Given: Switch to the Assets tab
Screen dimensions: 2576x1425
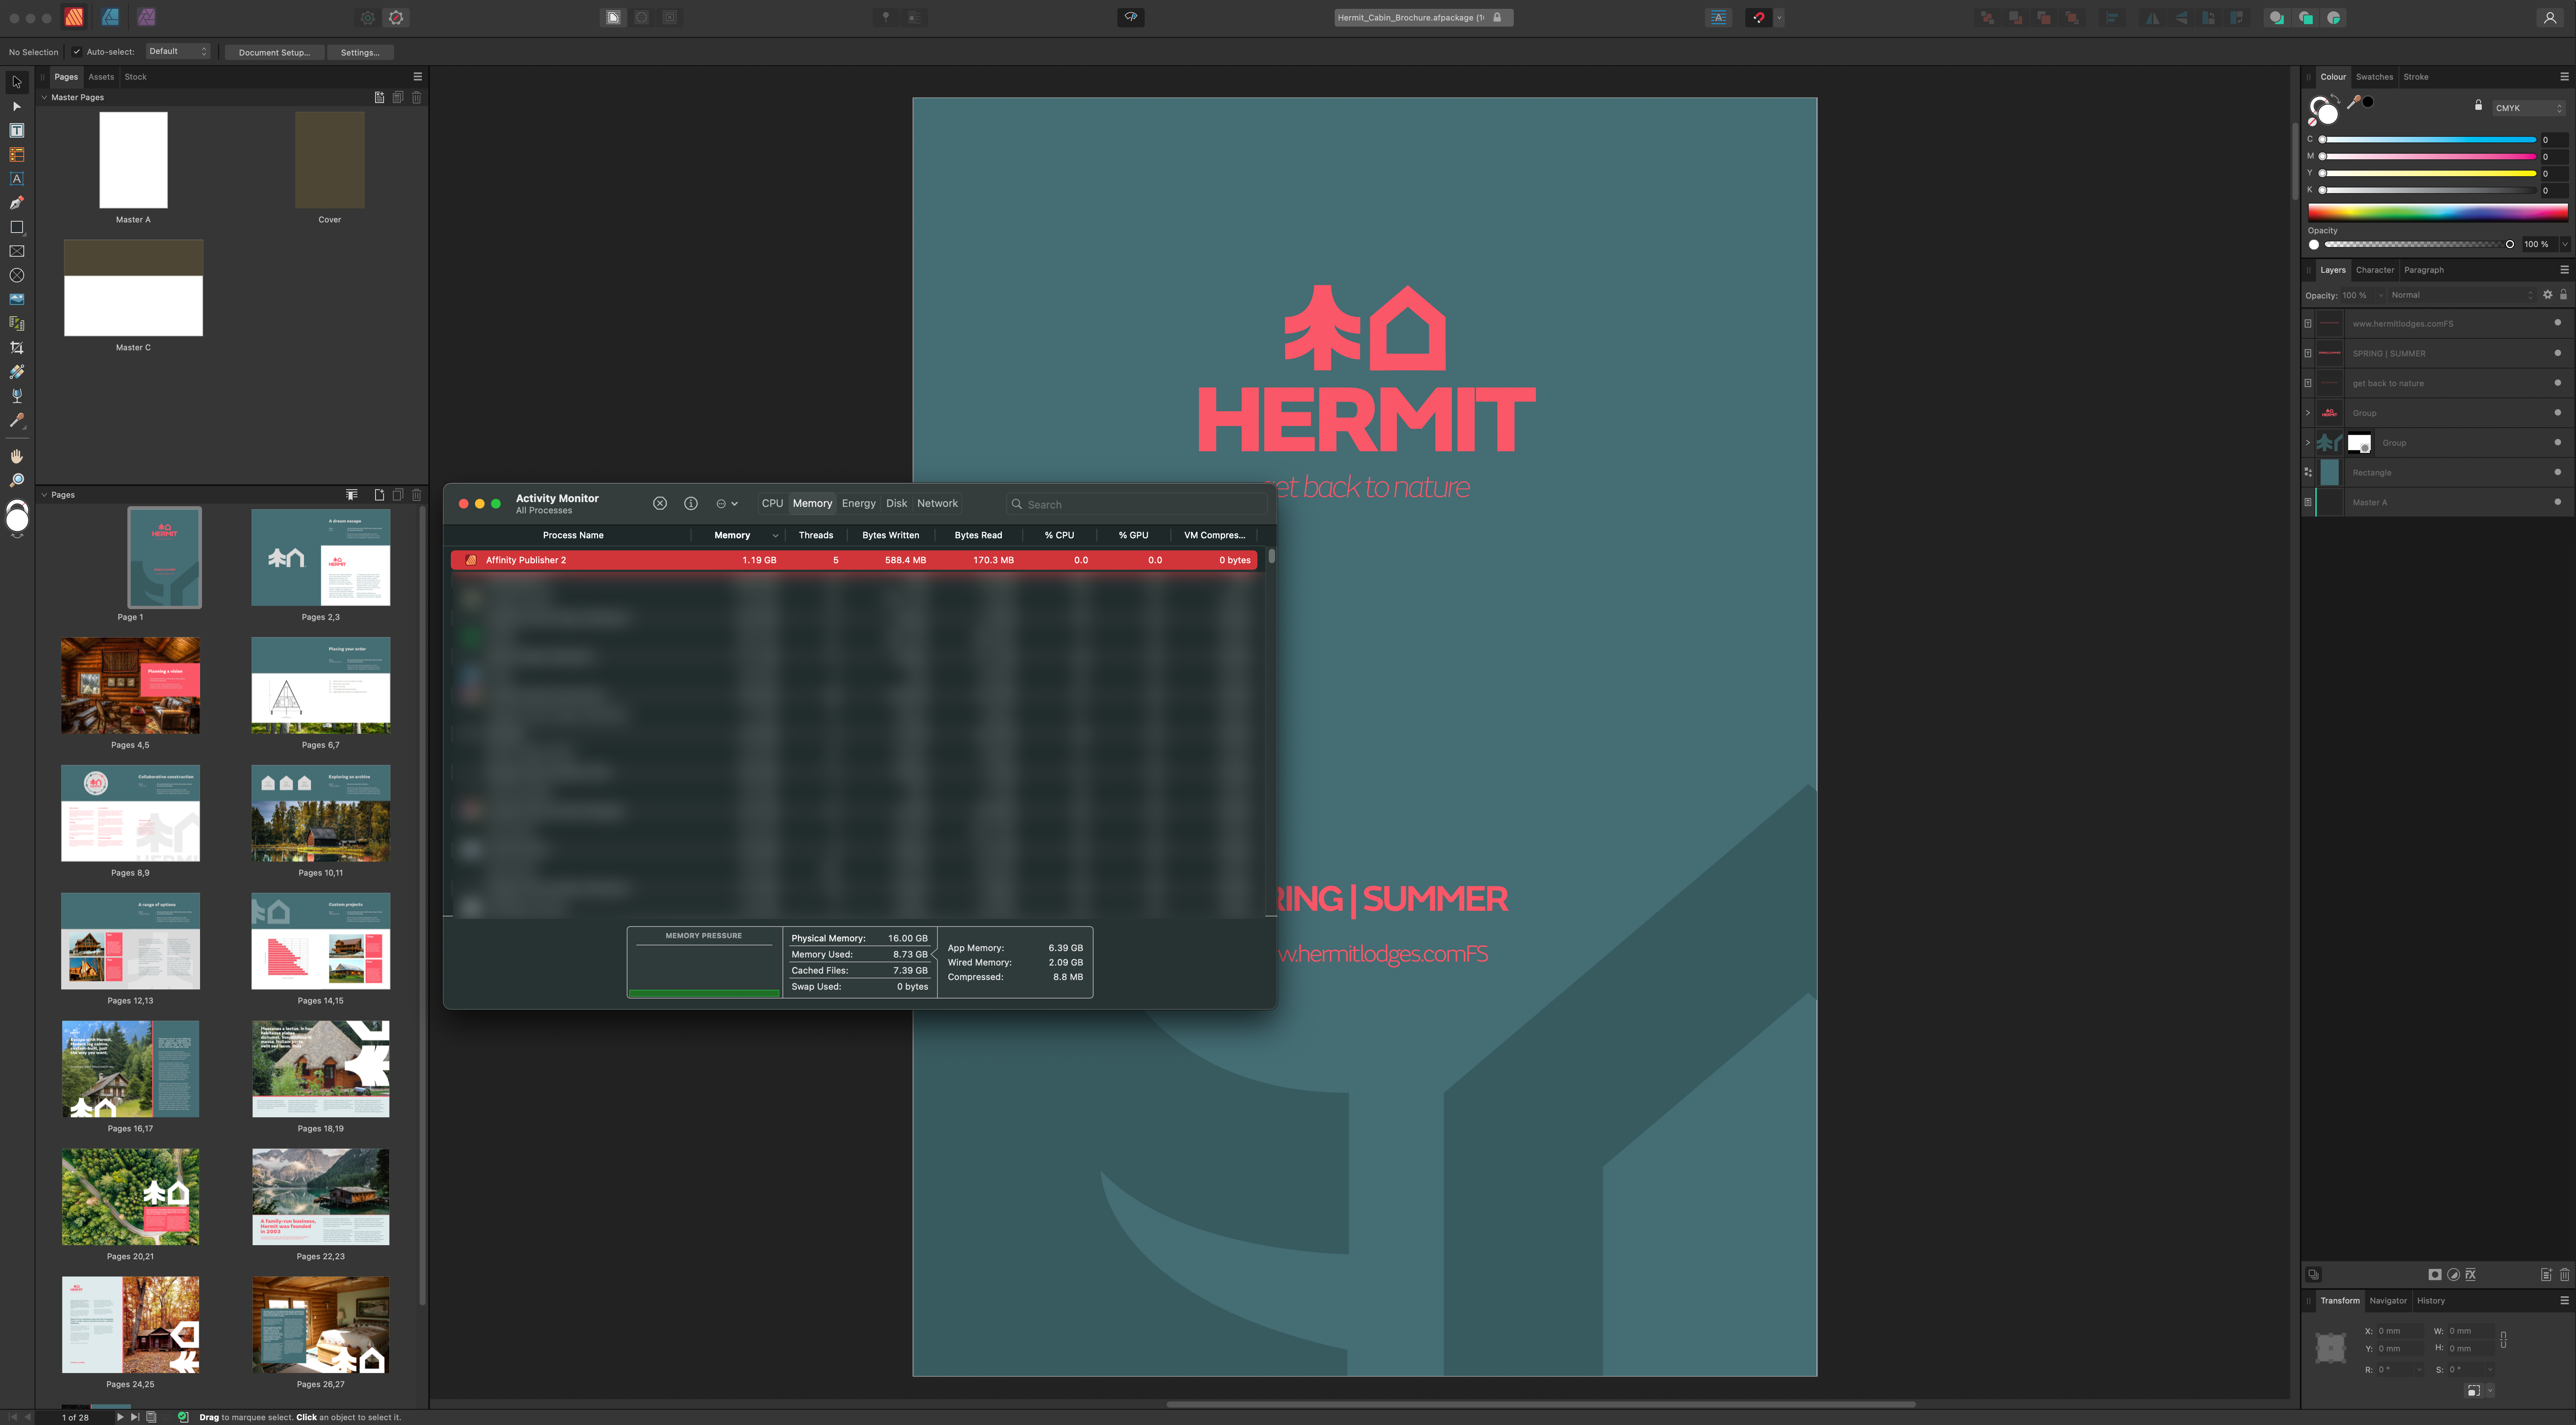Looking at the screenshot, I should click(x=101, y=77).
